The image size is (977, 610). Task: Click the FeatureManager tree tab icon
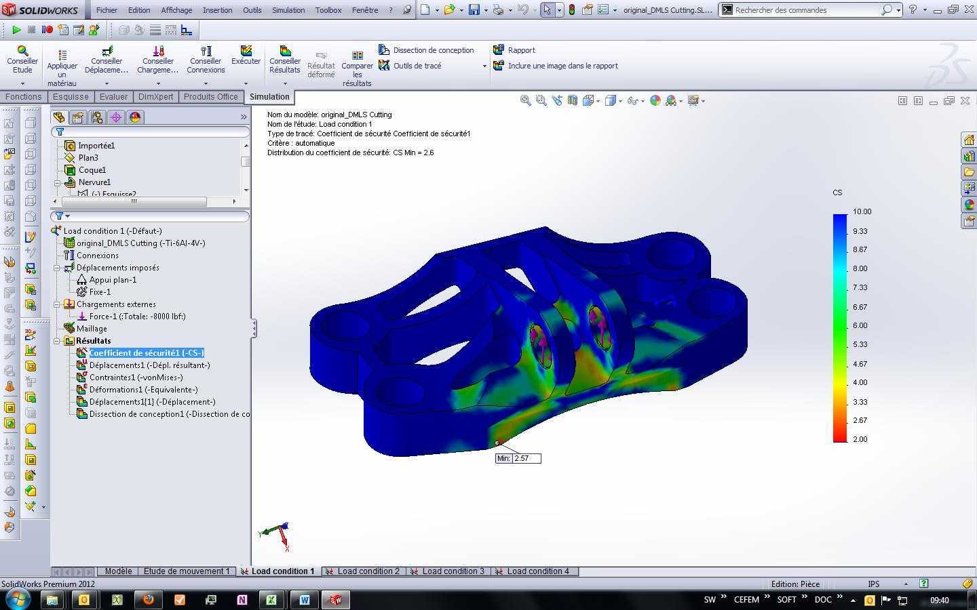click(59, 117)
